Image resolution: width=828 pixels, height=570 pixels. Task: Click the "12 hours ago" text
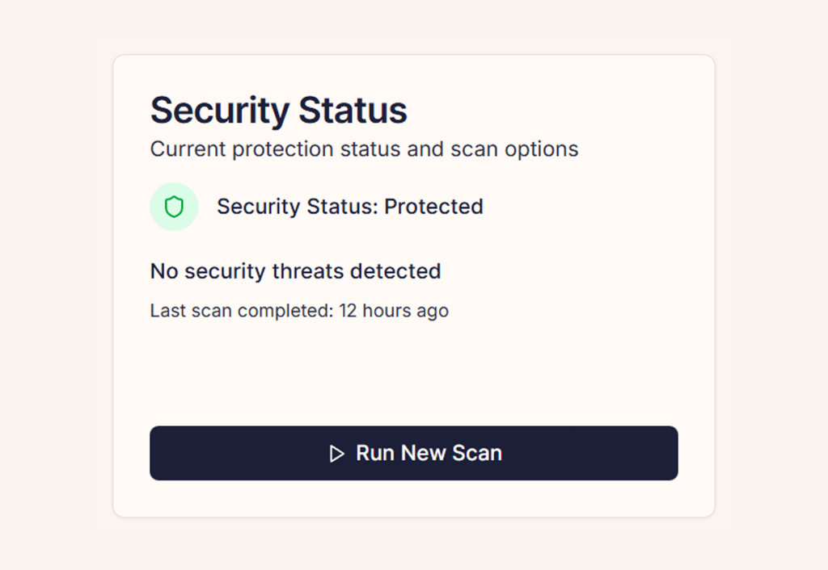(394, 311)
